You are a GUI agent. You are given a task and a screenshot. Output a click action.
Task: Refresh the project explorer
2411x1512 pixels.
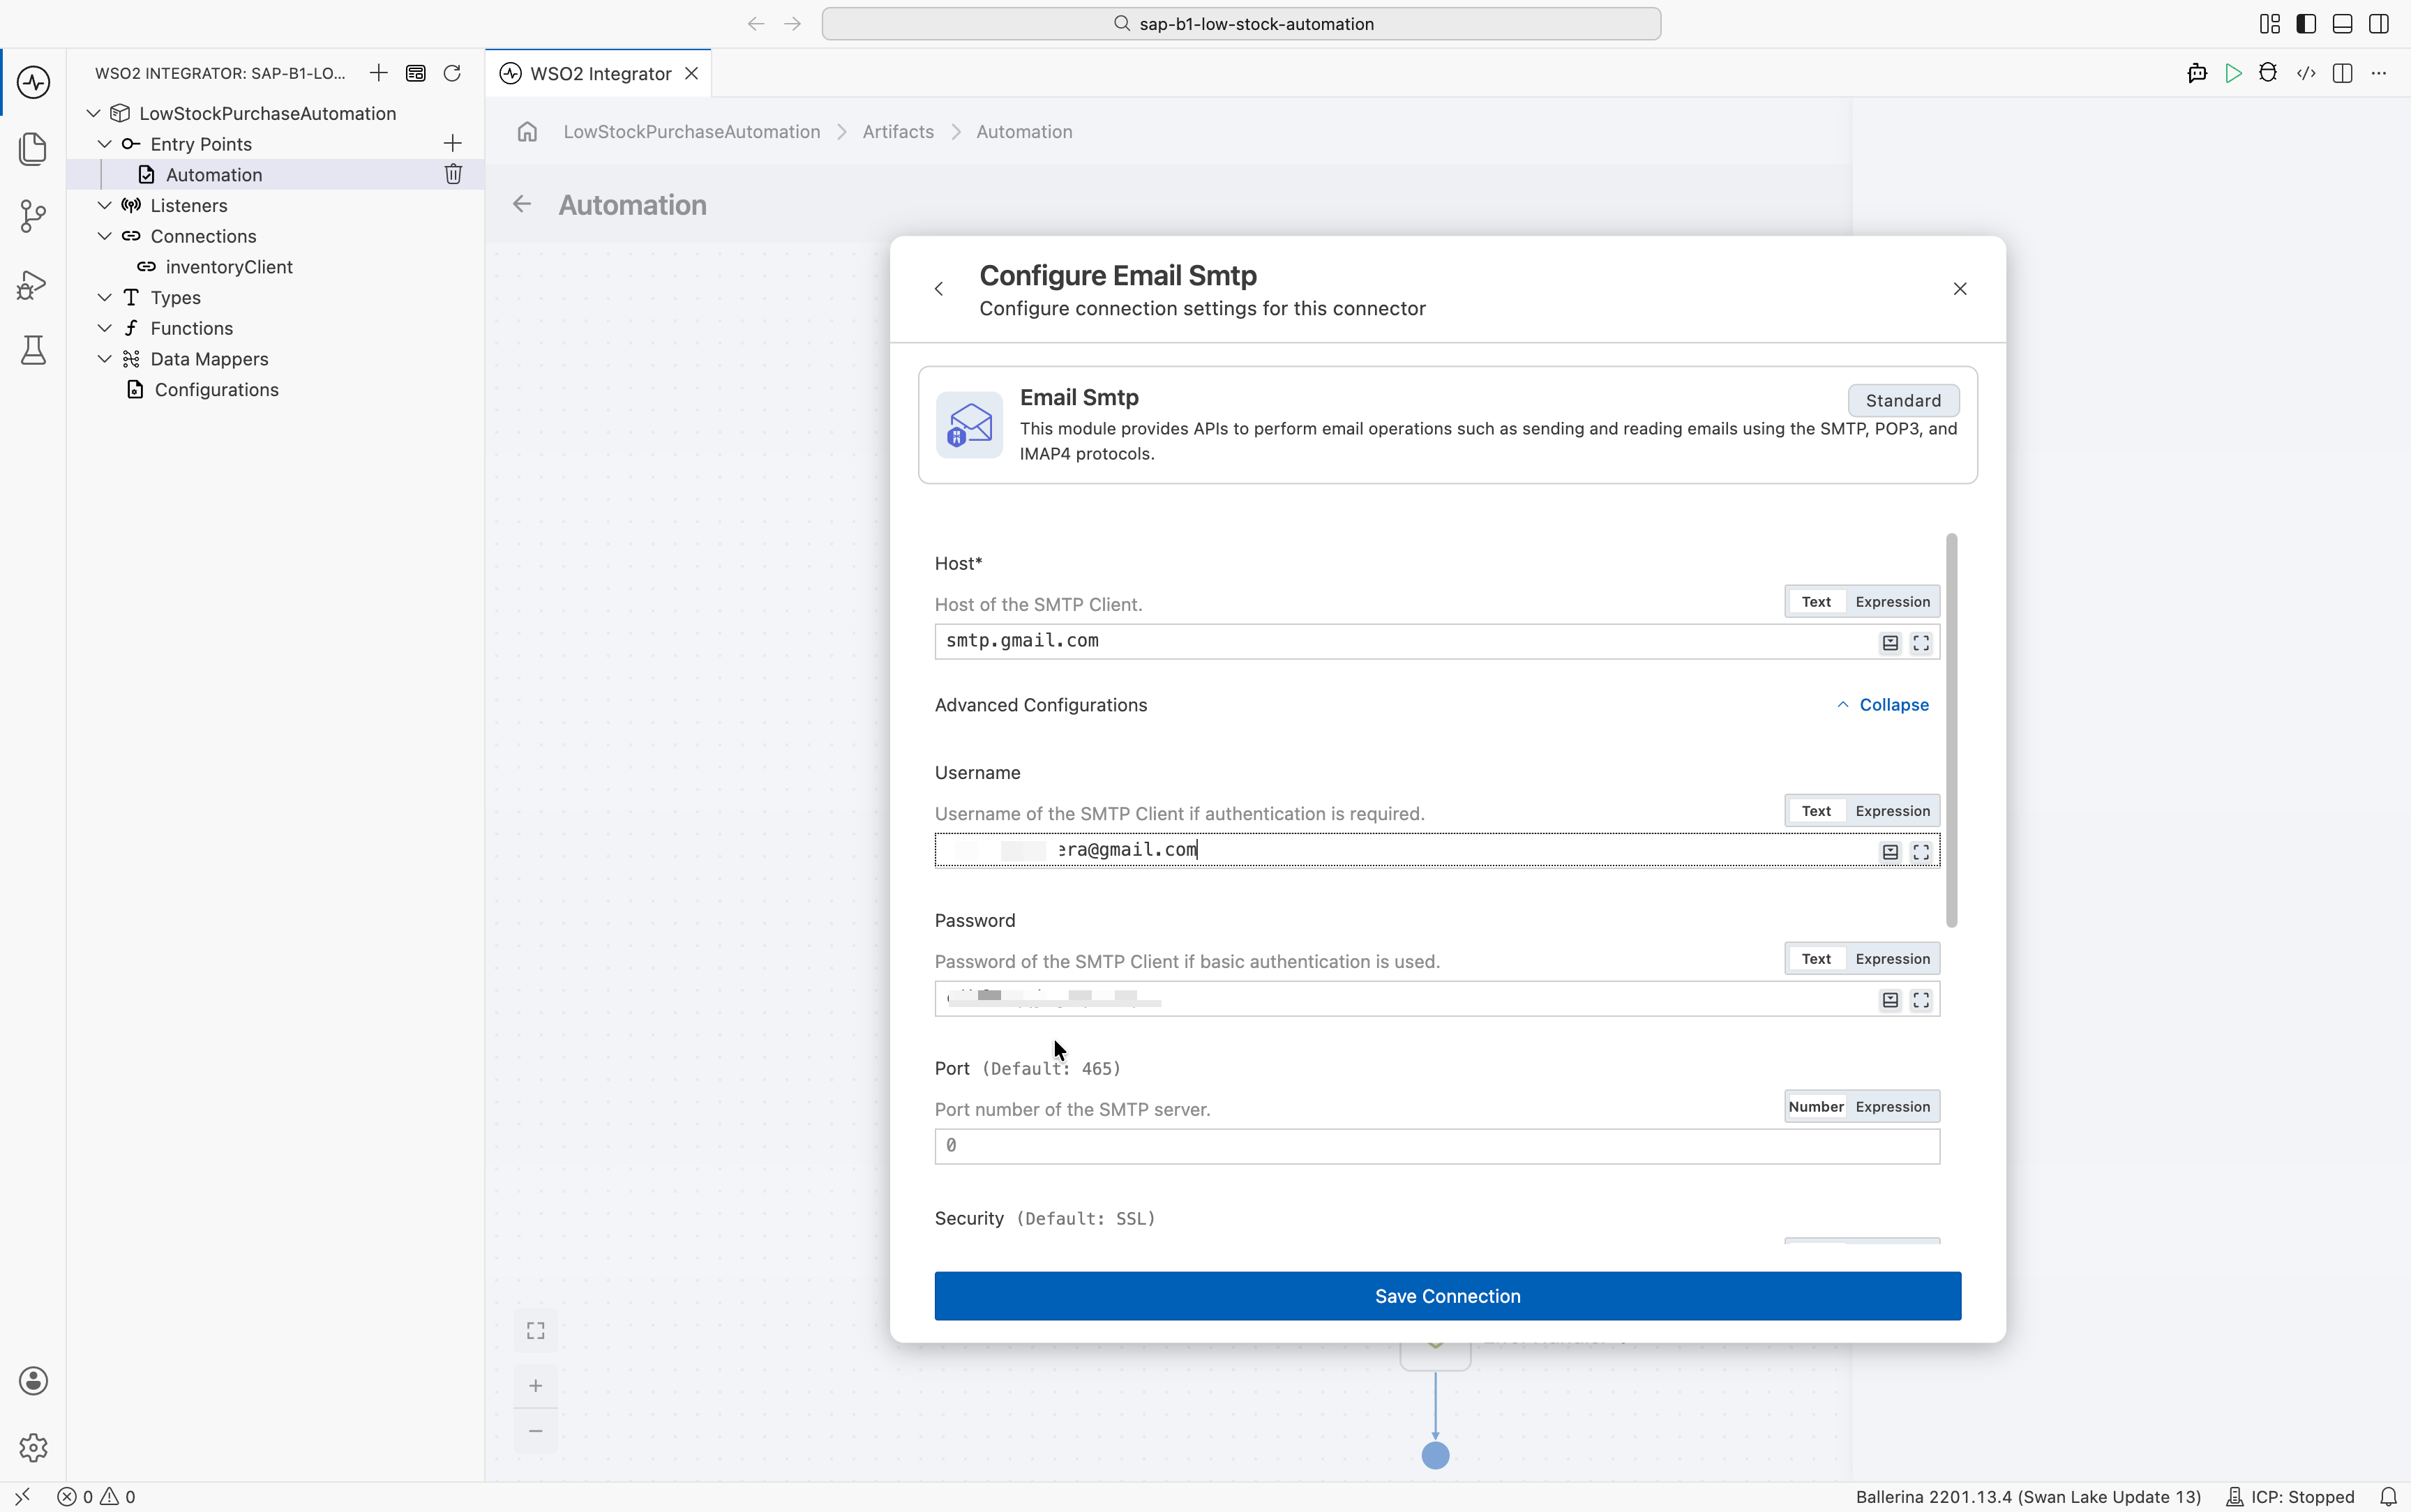pos(452,73)
